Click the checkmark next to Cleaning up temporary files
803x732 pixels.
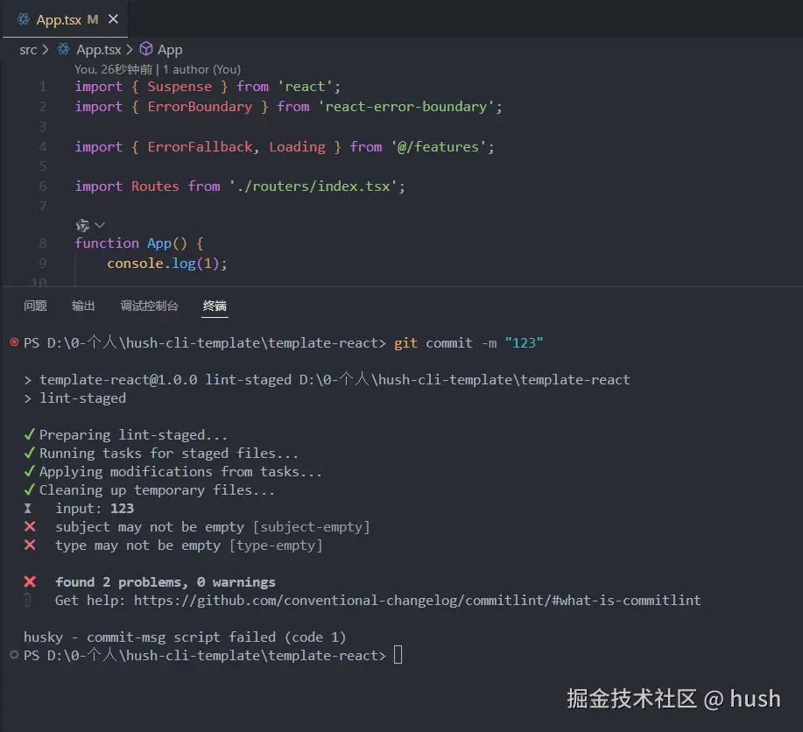tap(28, 489)
